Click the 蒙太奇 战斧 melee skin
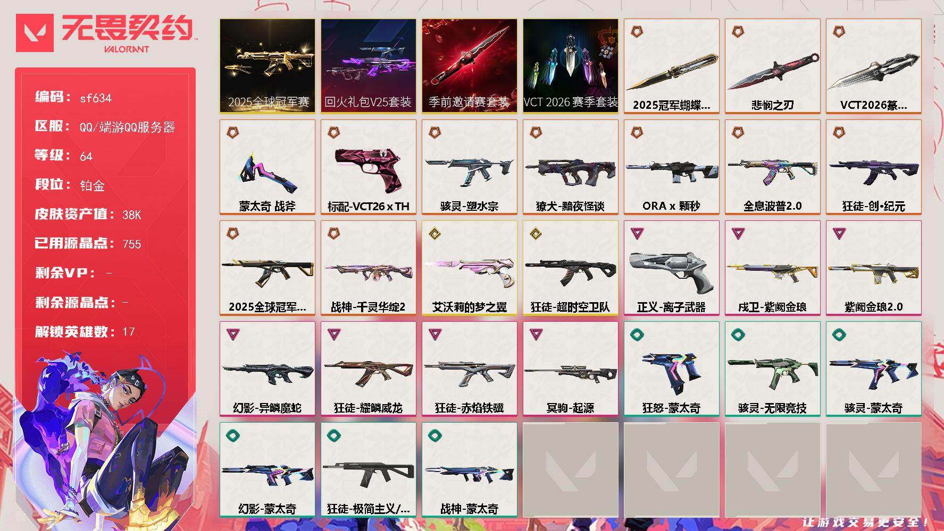This screenshot has width=944, height=531. pos(268,167)
